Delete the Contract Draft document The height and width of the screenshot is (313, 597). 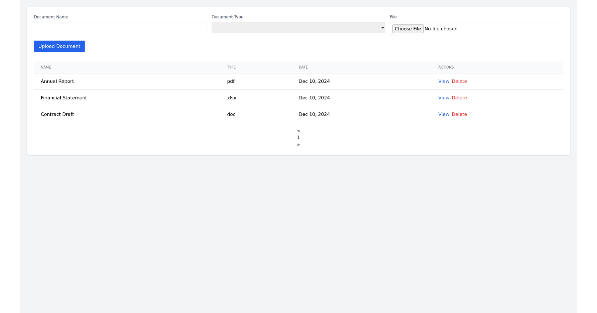(x=459, y=114)
